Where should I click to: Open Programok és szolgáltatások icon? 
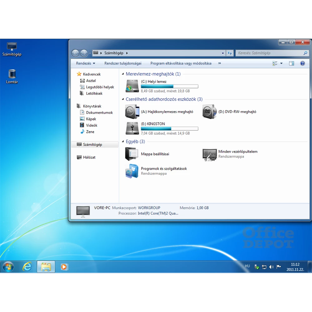click(131, 171)
